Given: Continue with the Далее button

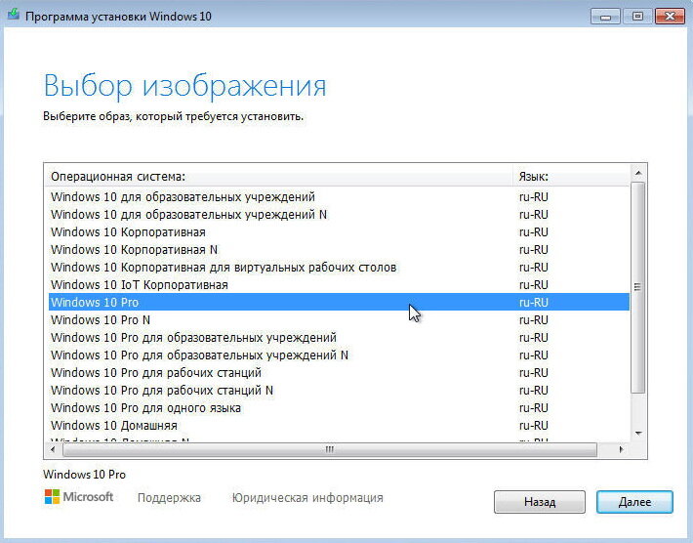Looking at the screenshot, I should (634, 502).
